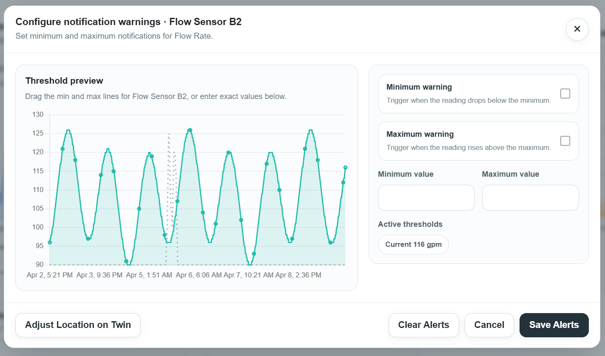The image size is (605, 356).
Task: Click the Threshold preview heading
Action: 64,81
